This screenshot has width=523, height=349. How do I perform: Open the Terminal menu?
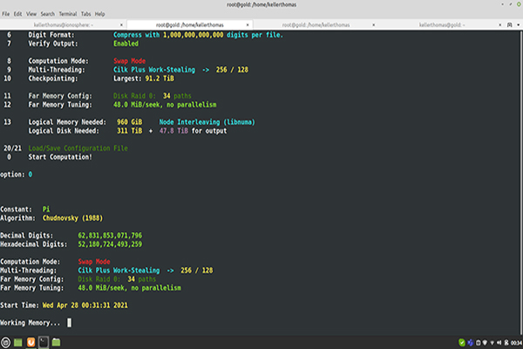(66, 14)
